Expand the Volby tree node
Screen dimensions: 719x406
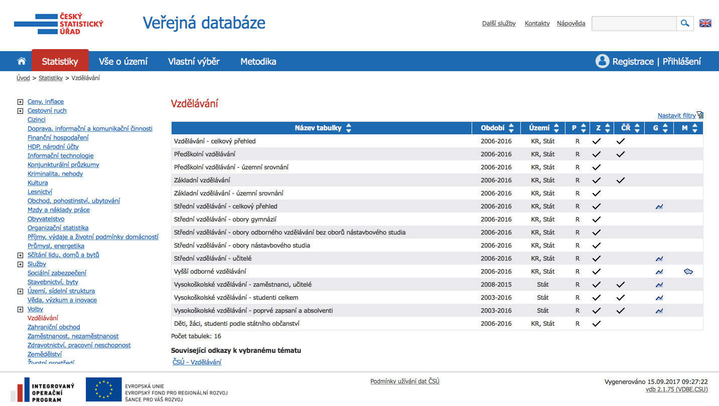[x=20, y=309]
